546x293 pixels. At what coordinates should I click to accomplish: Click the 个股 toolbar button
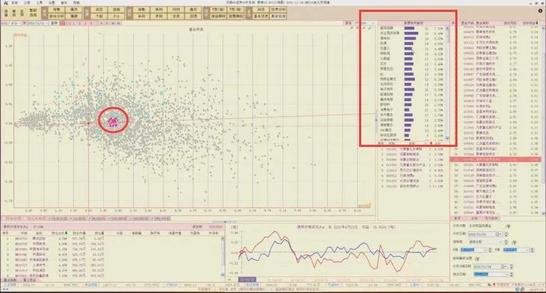(x=99, y=16)
